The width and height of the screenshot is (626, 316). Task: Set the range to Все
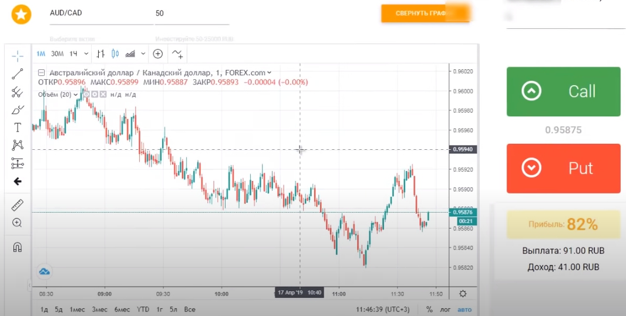pyautogui.click(x=190, y=309)
